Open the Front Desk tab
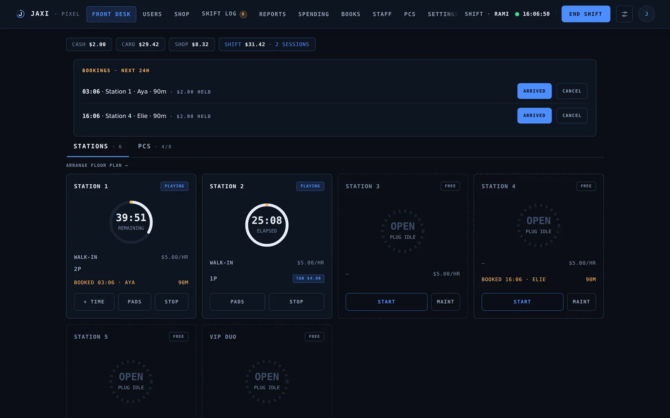 point(111,14)
